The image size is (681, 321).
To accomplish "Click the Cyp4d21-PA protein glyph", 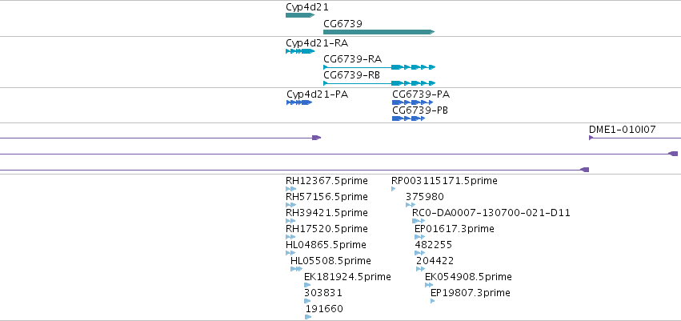I will point(299,102).
